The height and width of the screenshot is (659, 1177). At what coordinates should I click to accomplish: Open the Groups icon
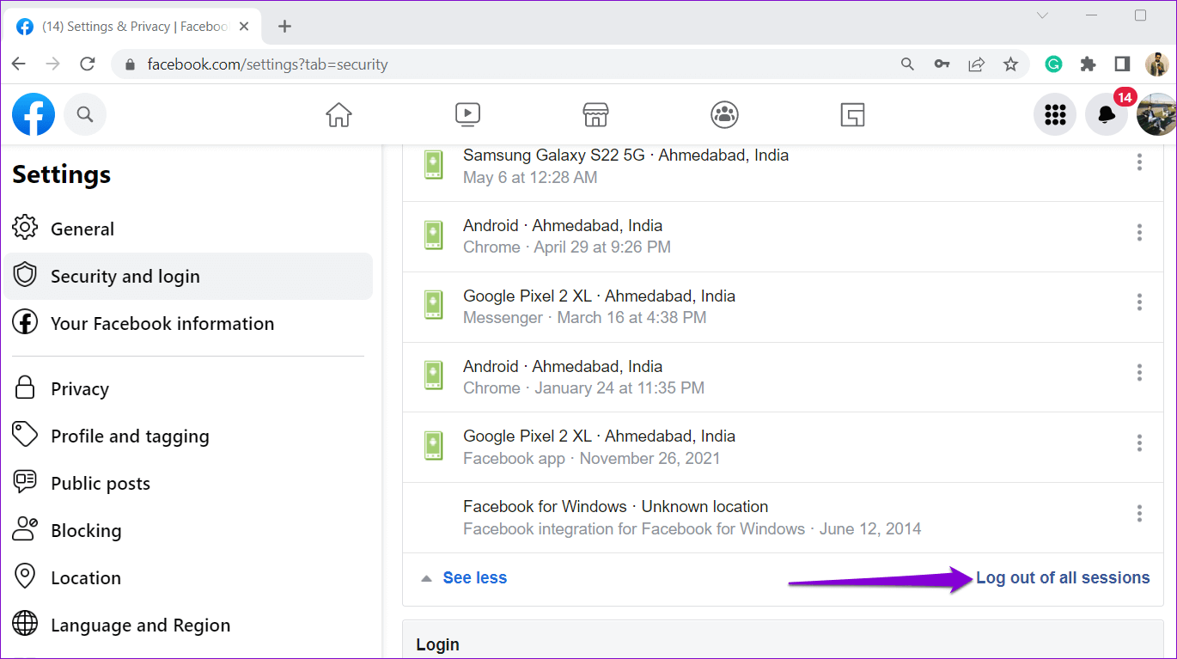click(x=724, y=114)
